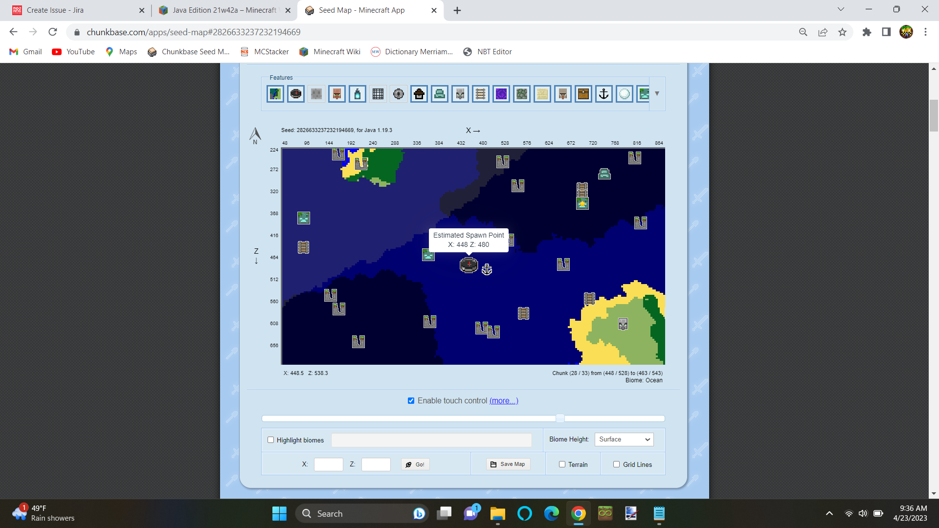Enable the Grid Lines checkbox
The width and height of the screenshot is (939, 528).
[x=616, y=464]
